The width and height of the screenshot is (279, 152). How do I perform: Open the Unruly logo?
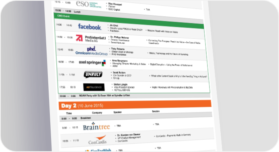click(93, 74)
